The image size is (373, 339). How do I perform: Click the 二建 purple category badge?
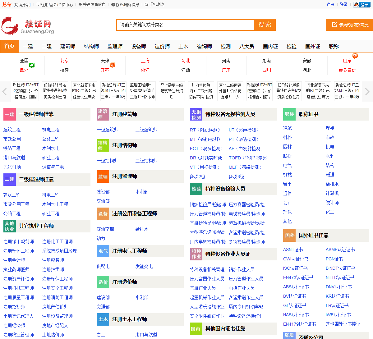(x=10, y=180)
